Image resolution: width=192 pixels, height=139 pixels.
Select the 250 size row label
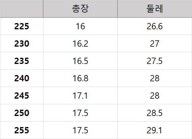22,113
